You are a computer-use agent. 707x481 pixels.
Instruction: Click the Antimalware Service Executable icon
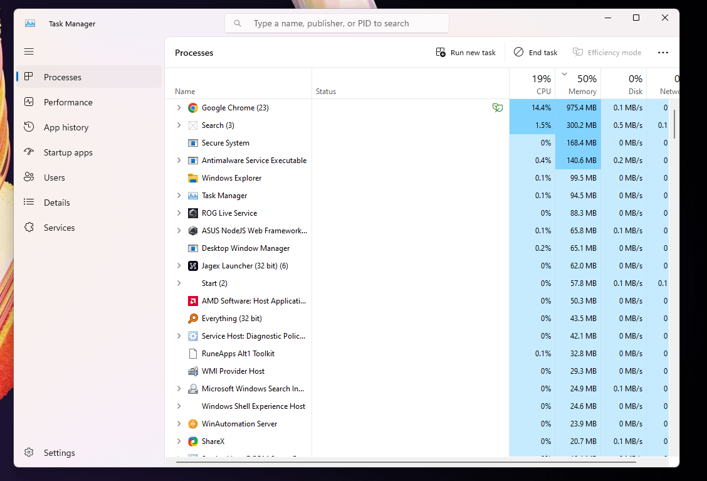(x=193, y=161)
